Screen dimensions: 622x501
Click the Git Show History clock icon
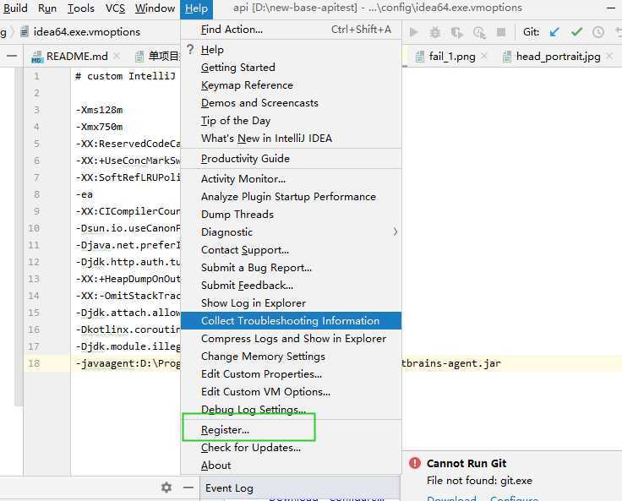tap(598, 32)
